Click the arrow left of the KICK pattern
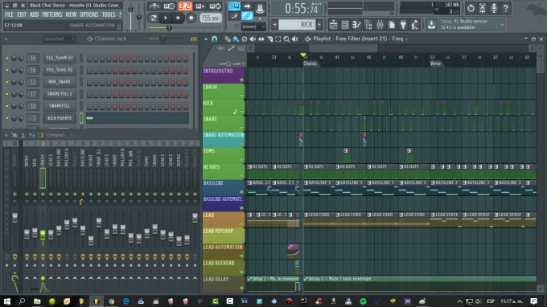This screenshot has width=547, height=307. (x=274, y=24)
